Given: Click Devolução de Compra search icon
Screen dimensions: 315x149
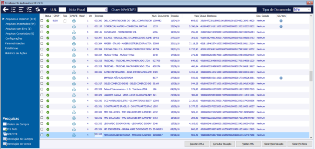Looking at the screenshot, I should pos(4,139).
